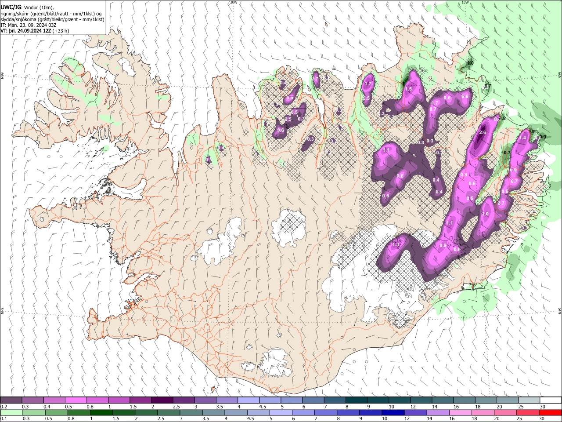Pick the rain legend swatch between 25 and 30
The image size is (562, 422).
coord(527,413)
